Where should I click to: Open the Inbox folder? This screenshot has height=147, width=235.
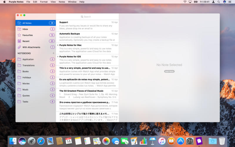coord(36,29)
